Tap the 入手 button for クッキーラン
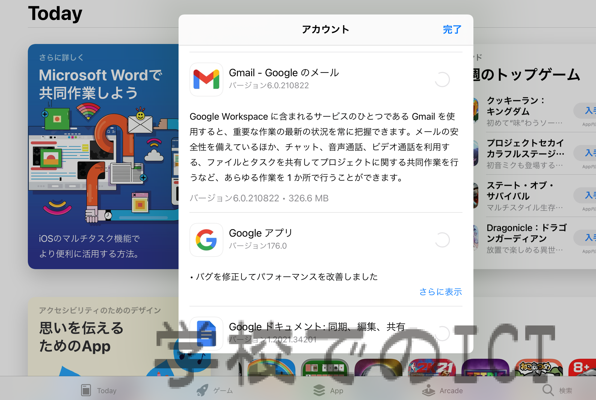The width and height of the screenshot is (596, 400). coord(585,111)
